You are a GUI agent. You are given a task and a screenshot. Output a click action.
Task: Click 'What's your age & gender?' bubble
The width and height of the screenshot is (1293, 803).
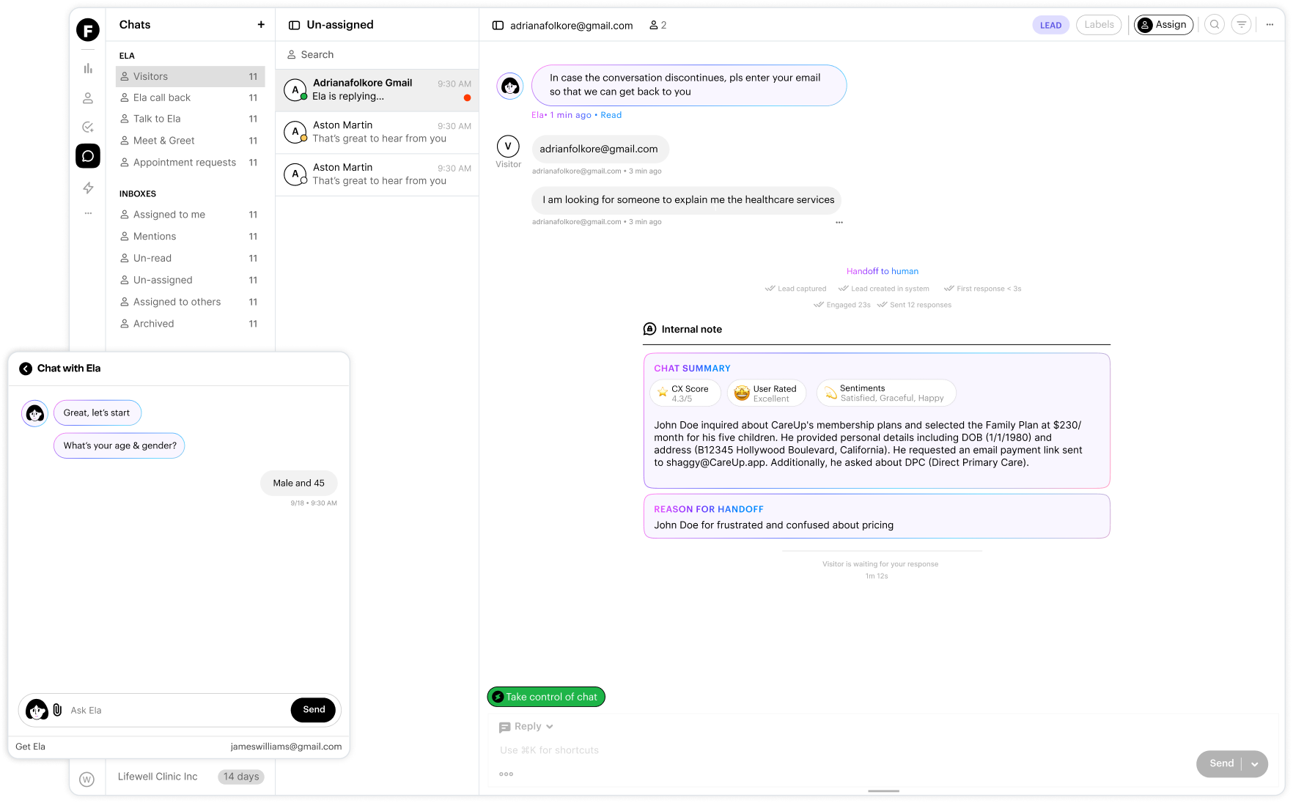point(119,445)
